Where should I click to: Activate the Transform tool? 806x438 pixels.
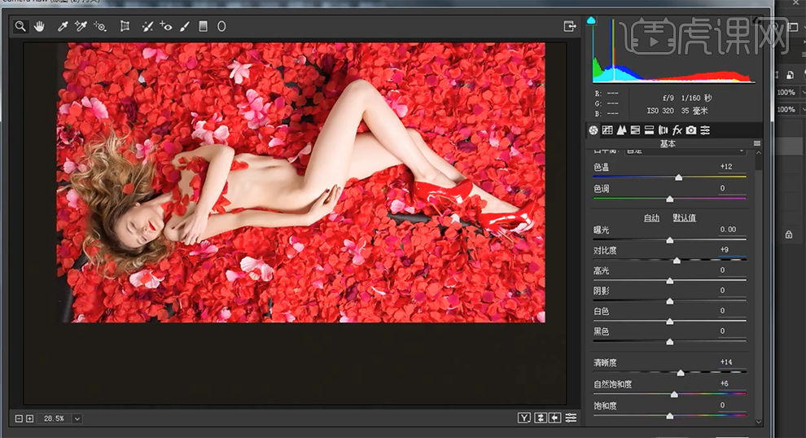point(125,26)
